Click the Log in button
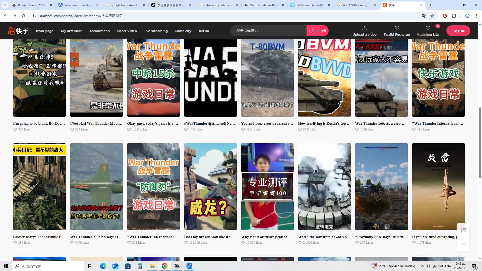Image resolution: width=482 pixels, height=271 pixels. tap(458, 31)
